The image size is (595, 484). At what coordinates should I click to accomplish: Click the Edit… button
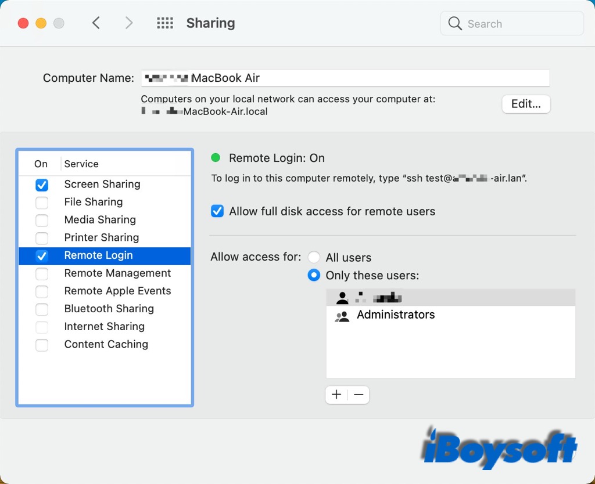tap(526, 104)
